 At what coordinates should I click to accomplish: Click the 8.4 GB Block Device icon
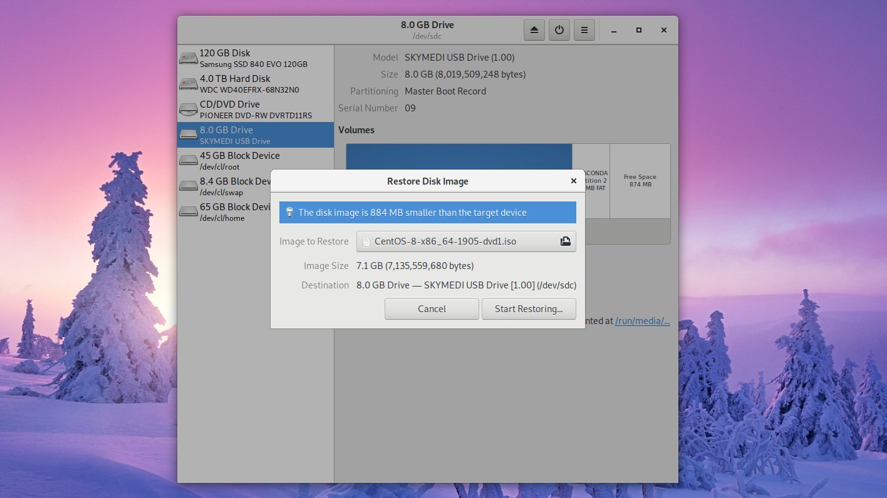(x=188, y=186)
